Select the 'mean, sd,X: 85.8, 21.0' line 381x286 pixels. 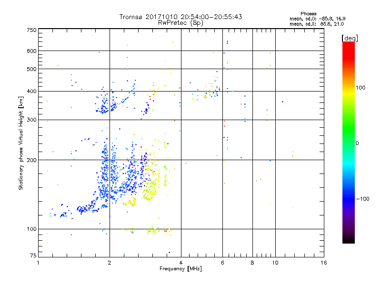pyautogui.click(x=317, y=24)
